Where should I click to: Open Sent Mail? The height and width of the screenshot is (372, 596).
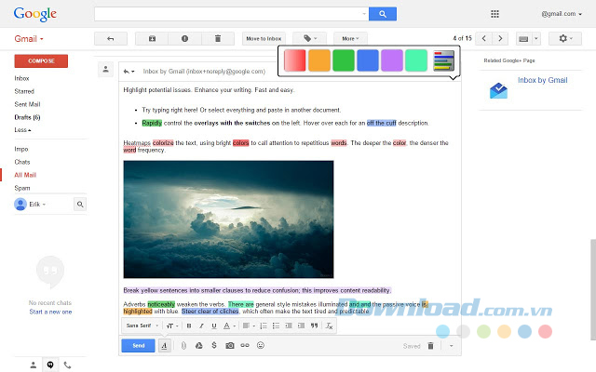coord(27,104)
